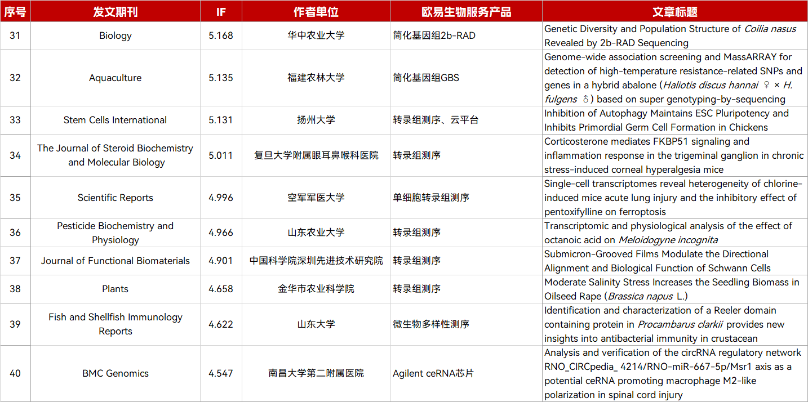Select the Pesticide Biochemistry and Physiology cell

click(116, 233)
